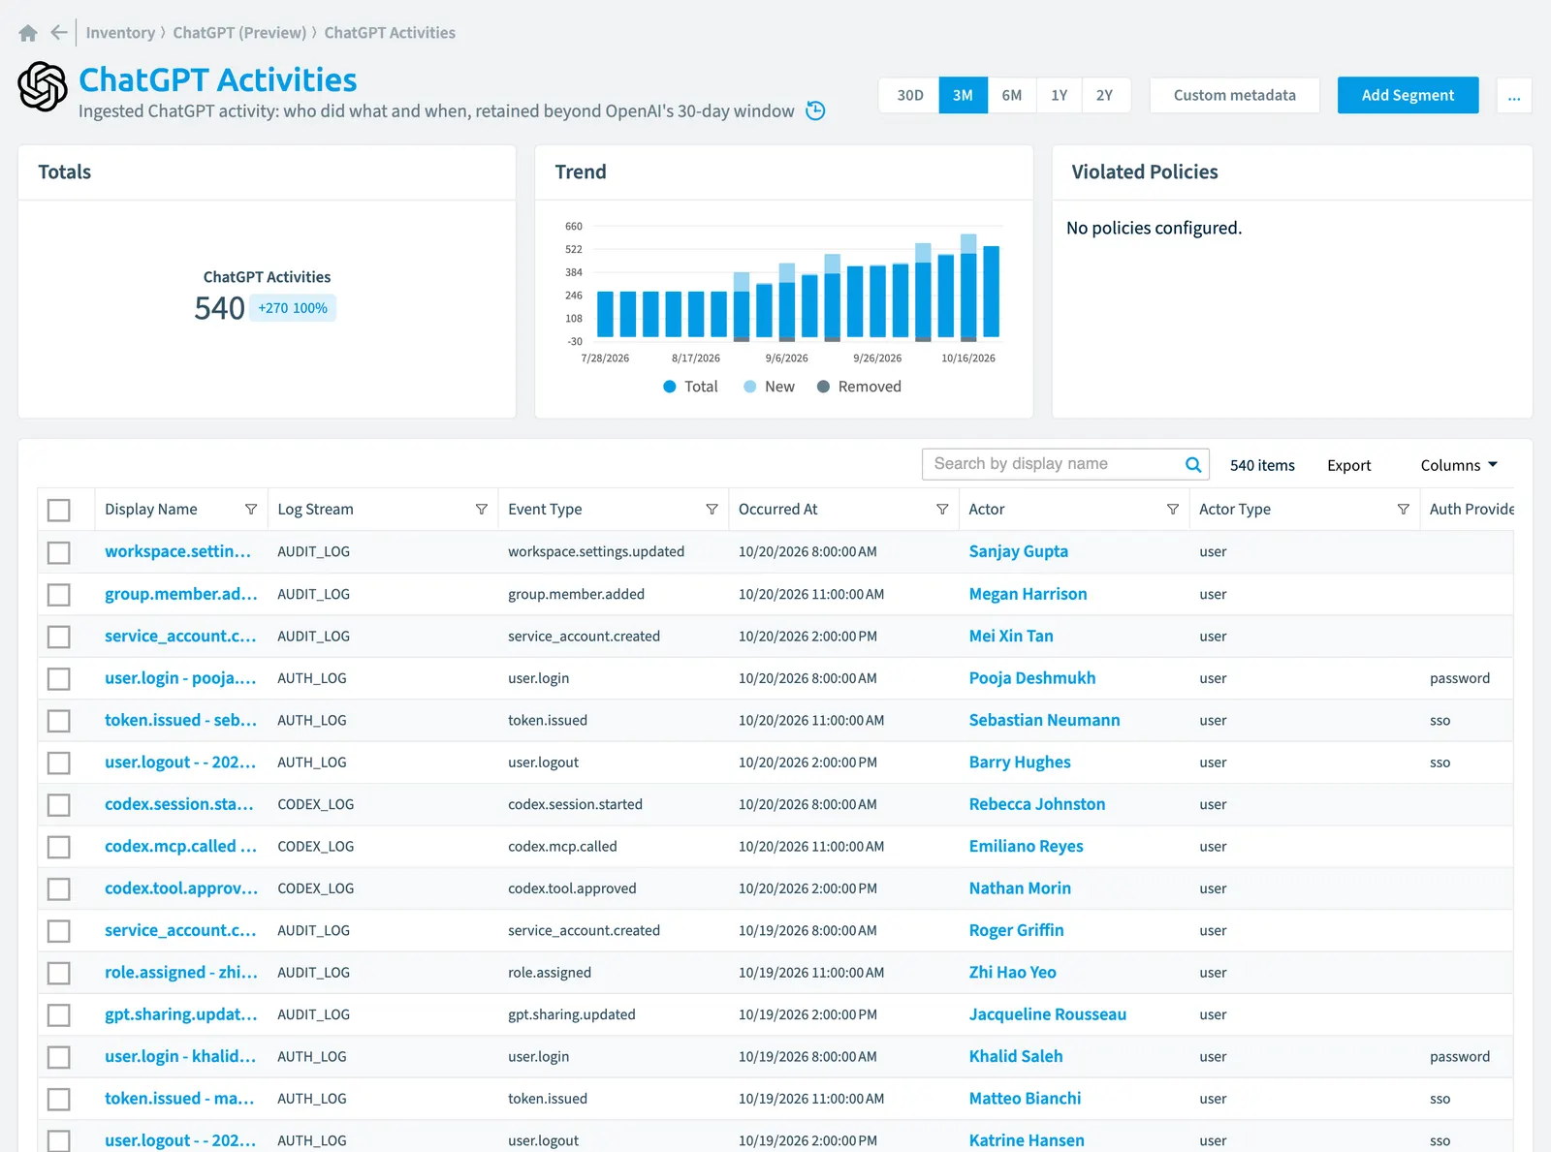Toggle the Total legend marker
Image resolution: width=1551 pixels, height=1152 pixels.
(670, 387)
